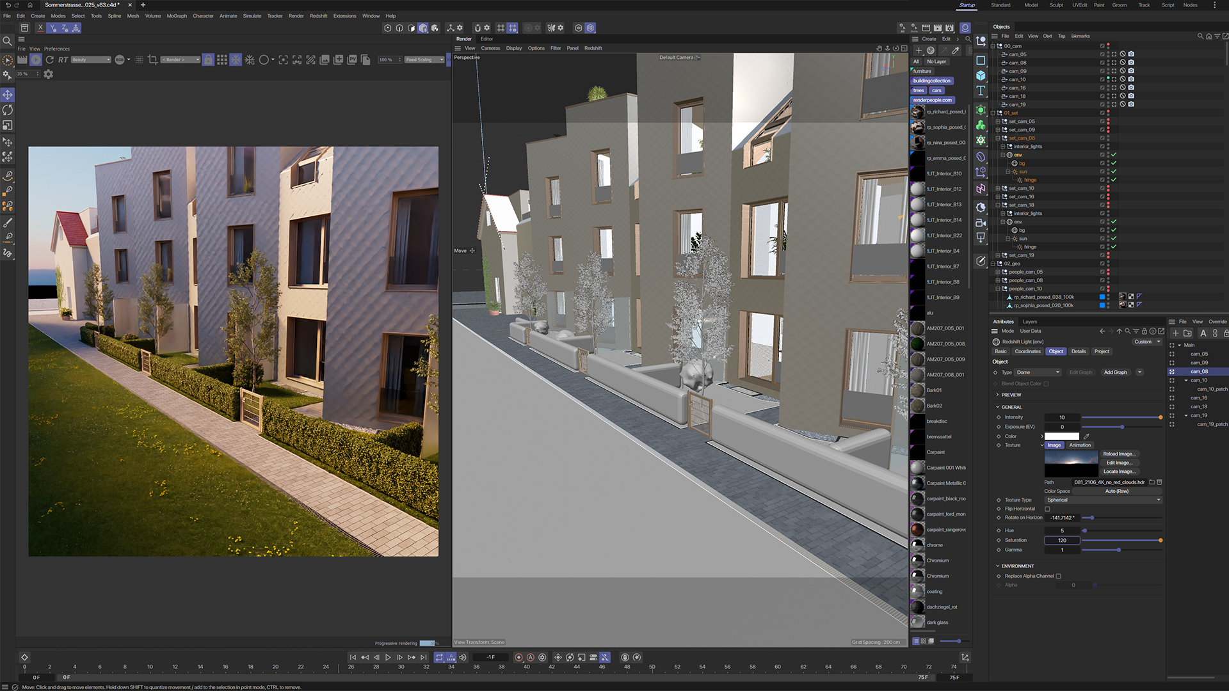Image resolution: width=1229 pixels, height=691 pixels.
Task: Click the white Color swatch
Action: [1061, 436]
